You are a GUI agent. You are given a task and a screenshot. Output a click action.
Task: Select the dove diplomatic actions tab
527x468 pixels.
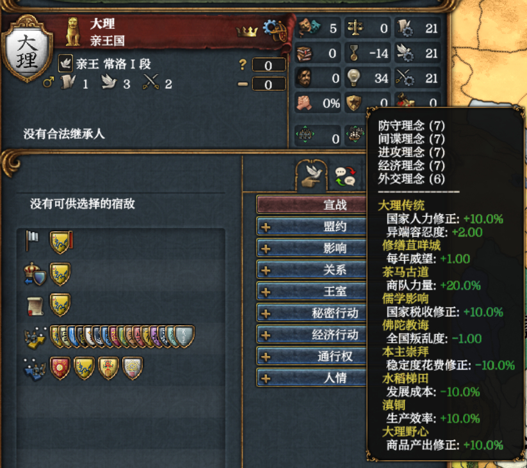click(311, 175)
